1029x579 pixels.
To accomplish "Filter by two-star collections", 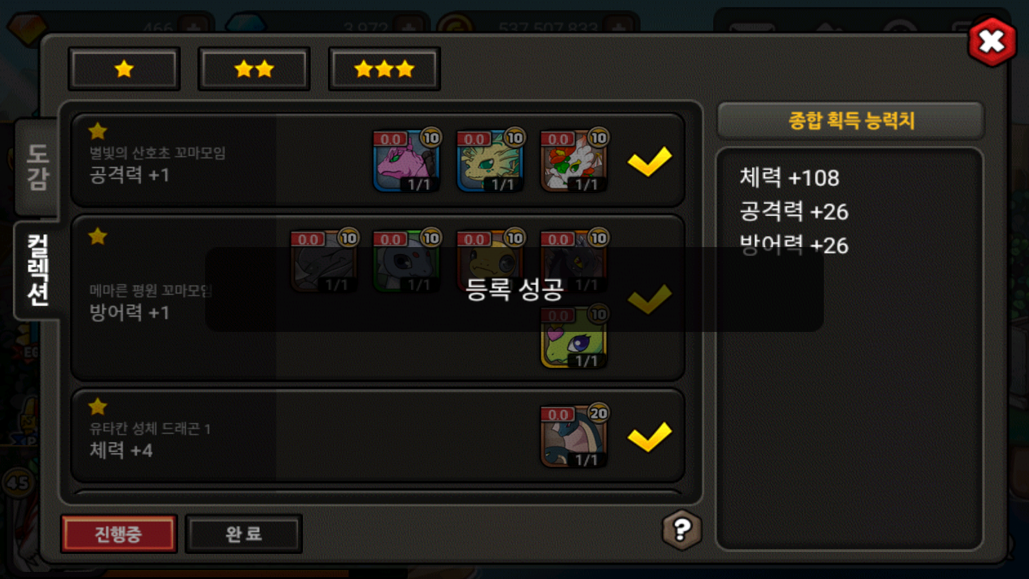I will [x=254, y=69].
